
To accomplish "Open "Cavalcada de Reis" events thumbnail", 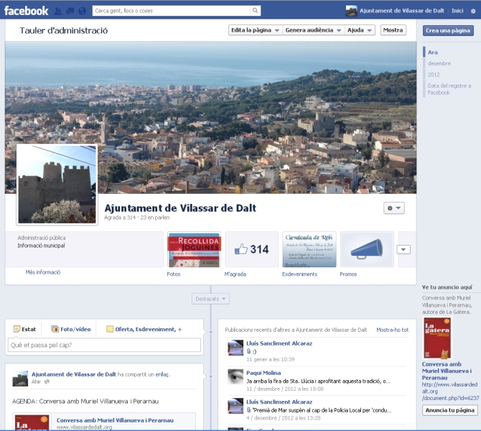I will click(x=309, y=249).
